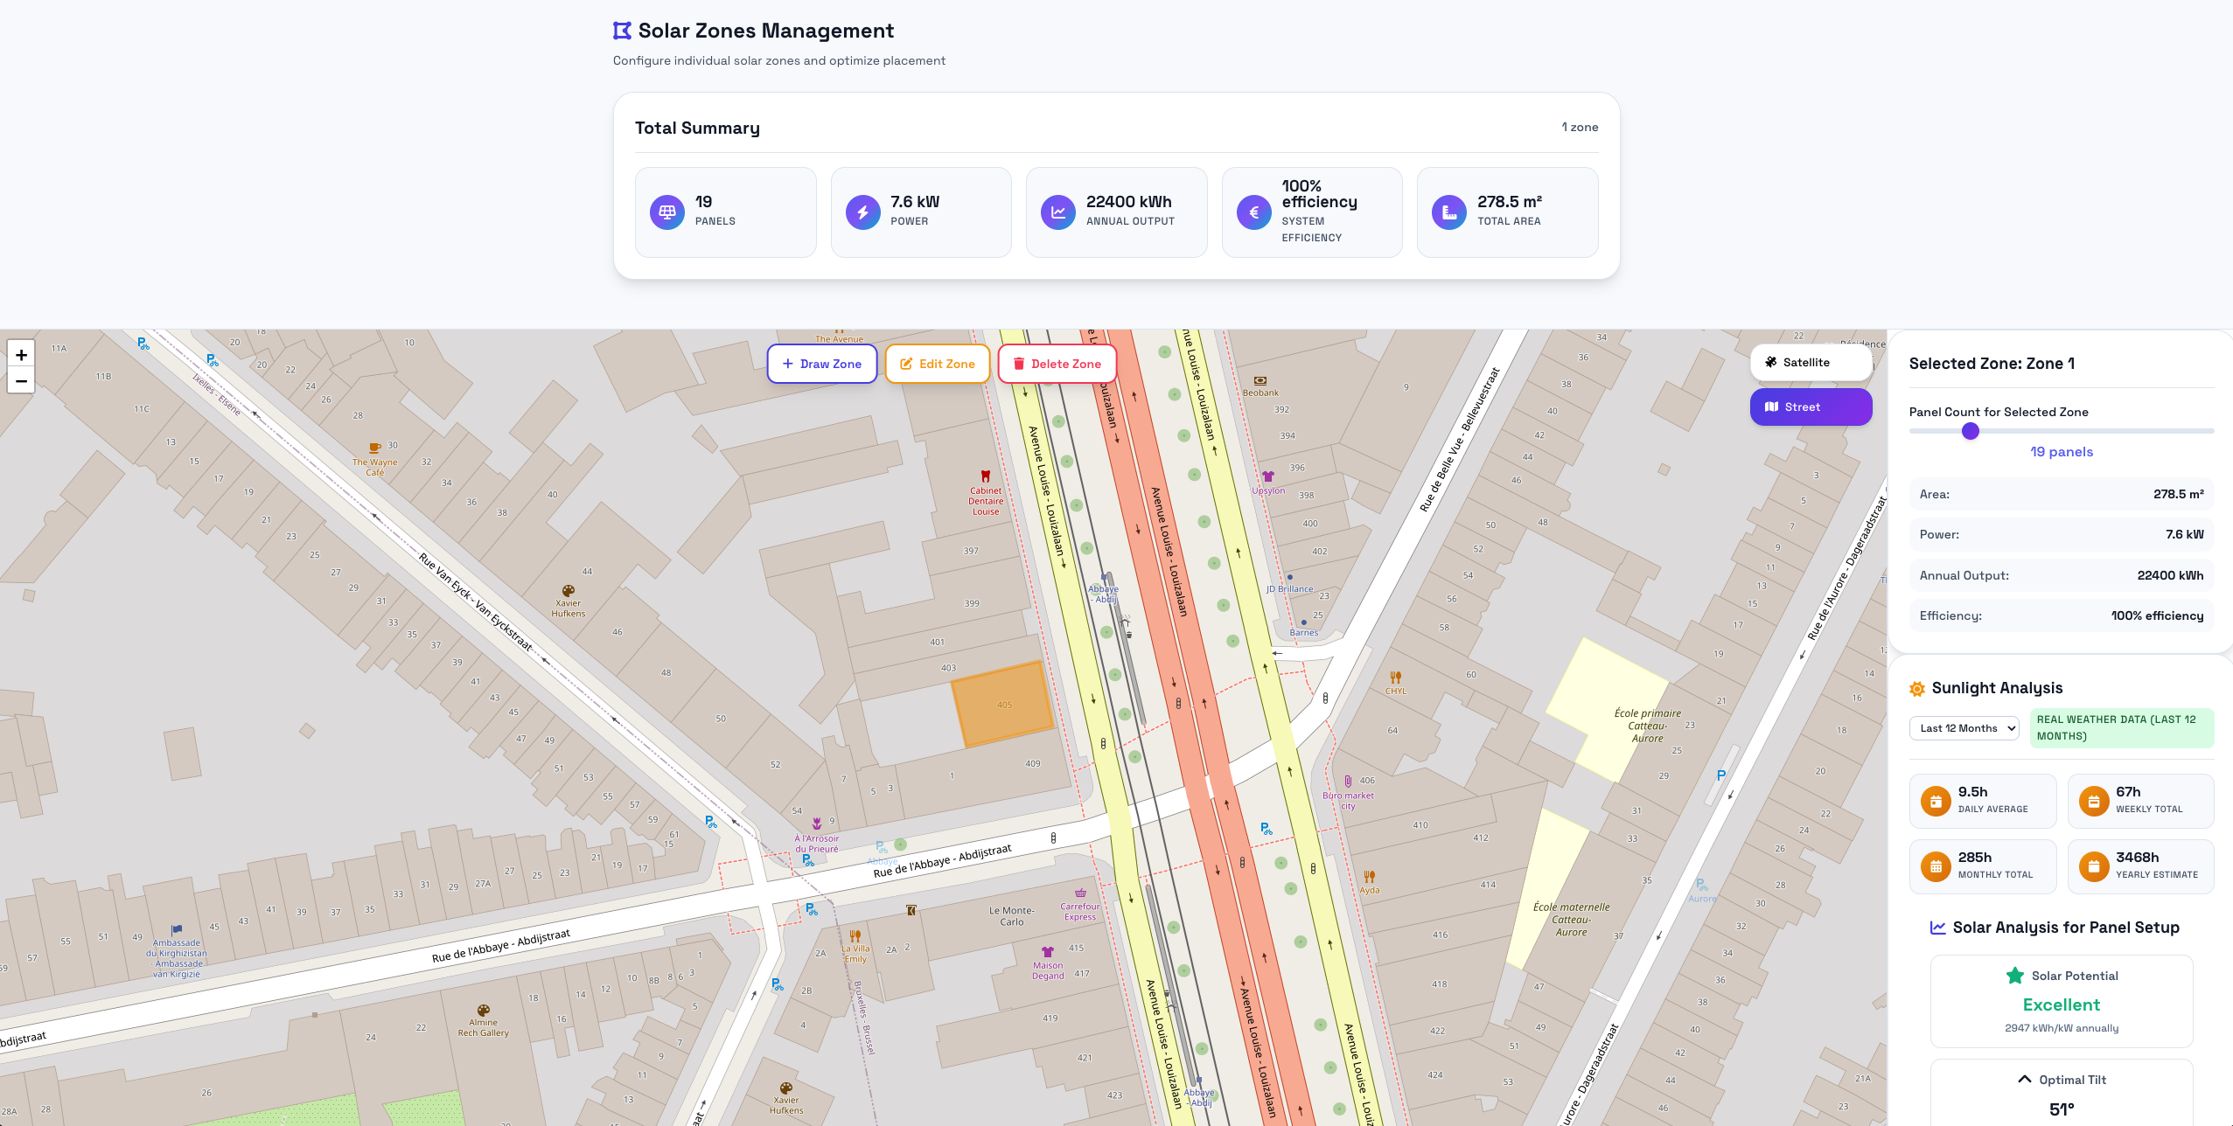Click the lightning bolt Power icon

(x=862, y=212)
